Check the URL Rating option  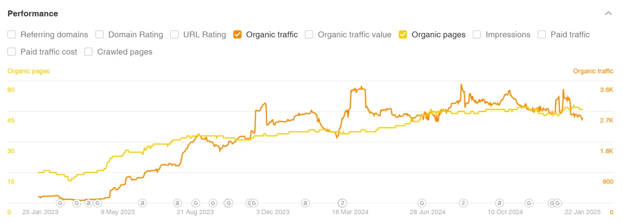tap(174, 35)
